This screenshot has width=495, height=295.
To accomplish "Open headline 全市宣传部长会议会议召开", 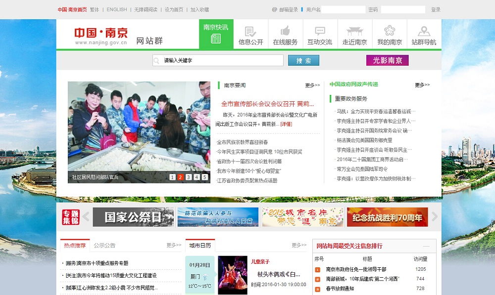I will click(267, 104).
